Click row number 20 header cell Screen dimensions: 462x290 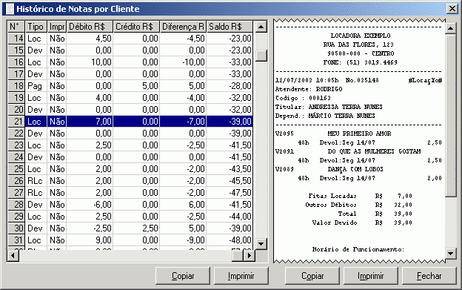pos(16,110)
